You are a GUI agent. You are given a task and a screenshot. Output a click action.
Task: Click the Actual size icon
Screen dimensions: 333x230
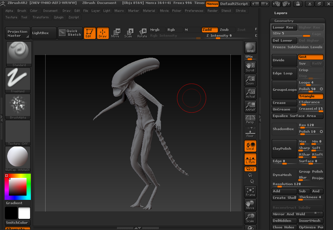[x=250, y=93]
